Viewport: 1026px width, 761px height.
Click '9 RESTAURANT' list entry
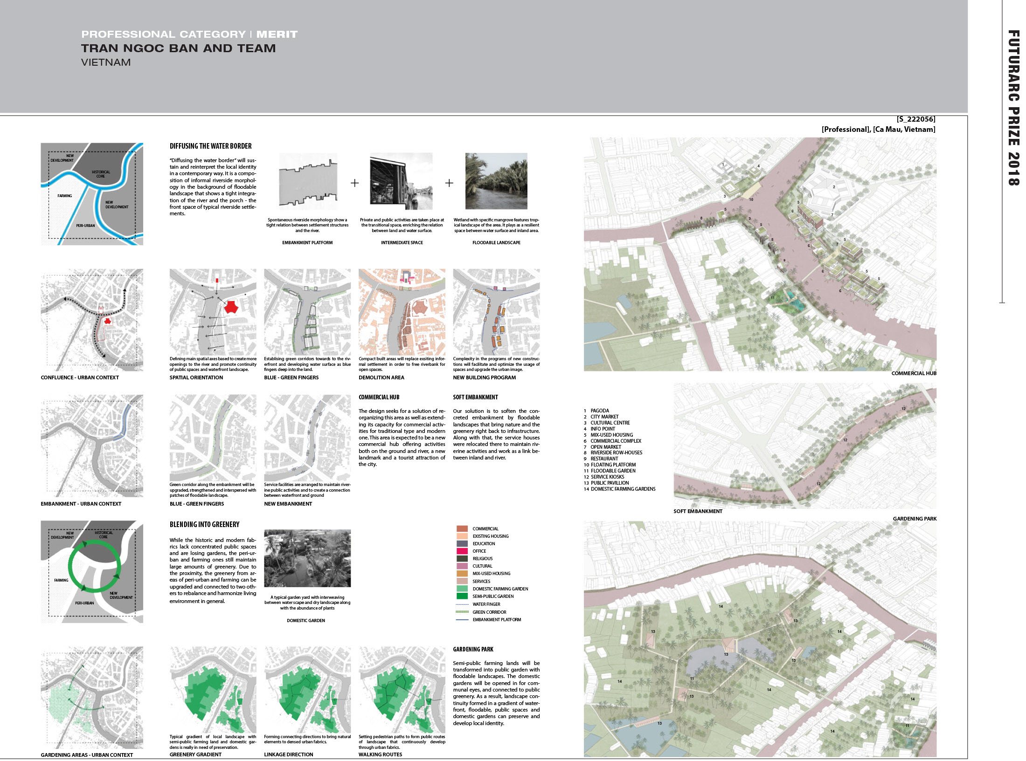tap(601, 459)
